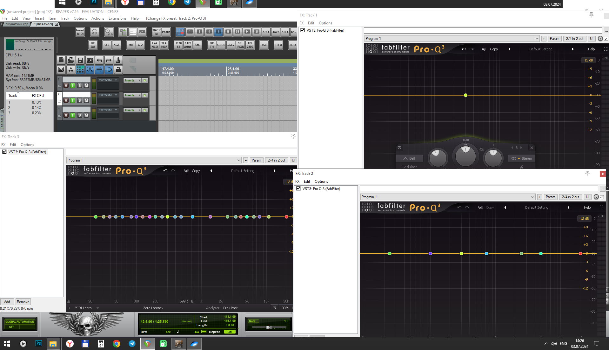
Task: Switch to the Лунатики.rpp project tab
Action: [17, 24]
